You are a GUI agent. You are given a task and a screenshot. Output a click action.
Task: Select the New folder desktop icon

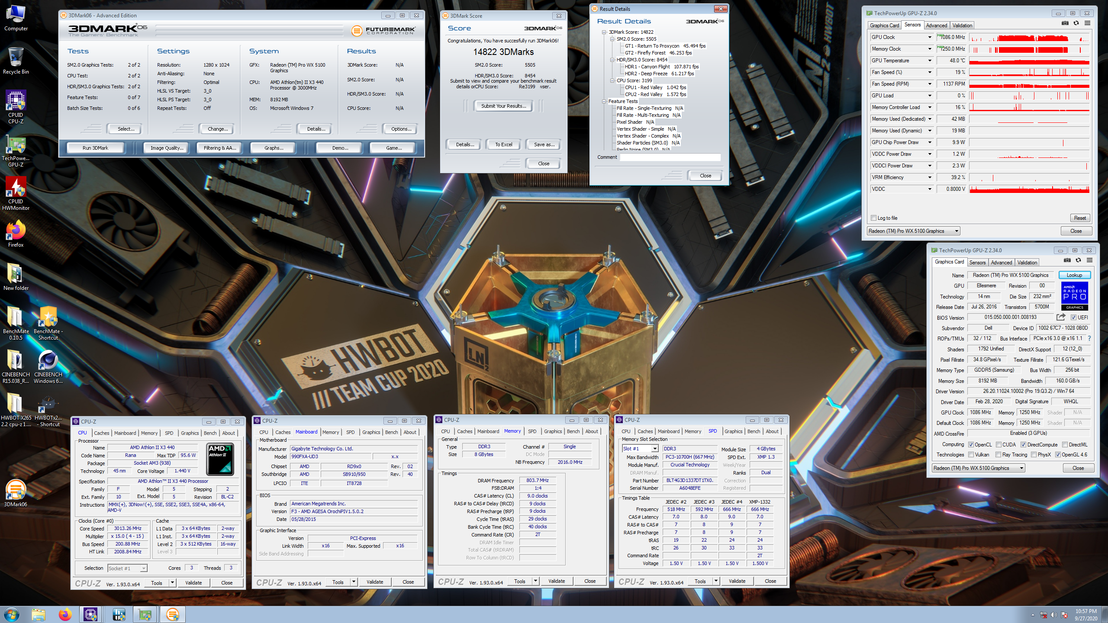tap(16, 277)
